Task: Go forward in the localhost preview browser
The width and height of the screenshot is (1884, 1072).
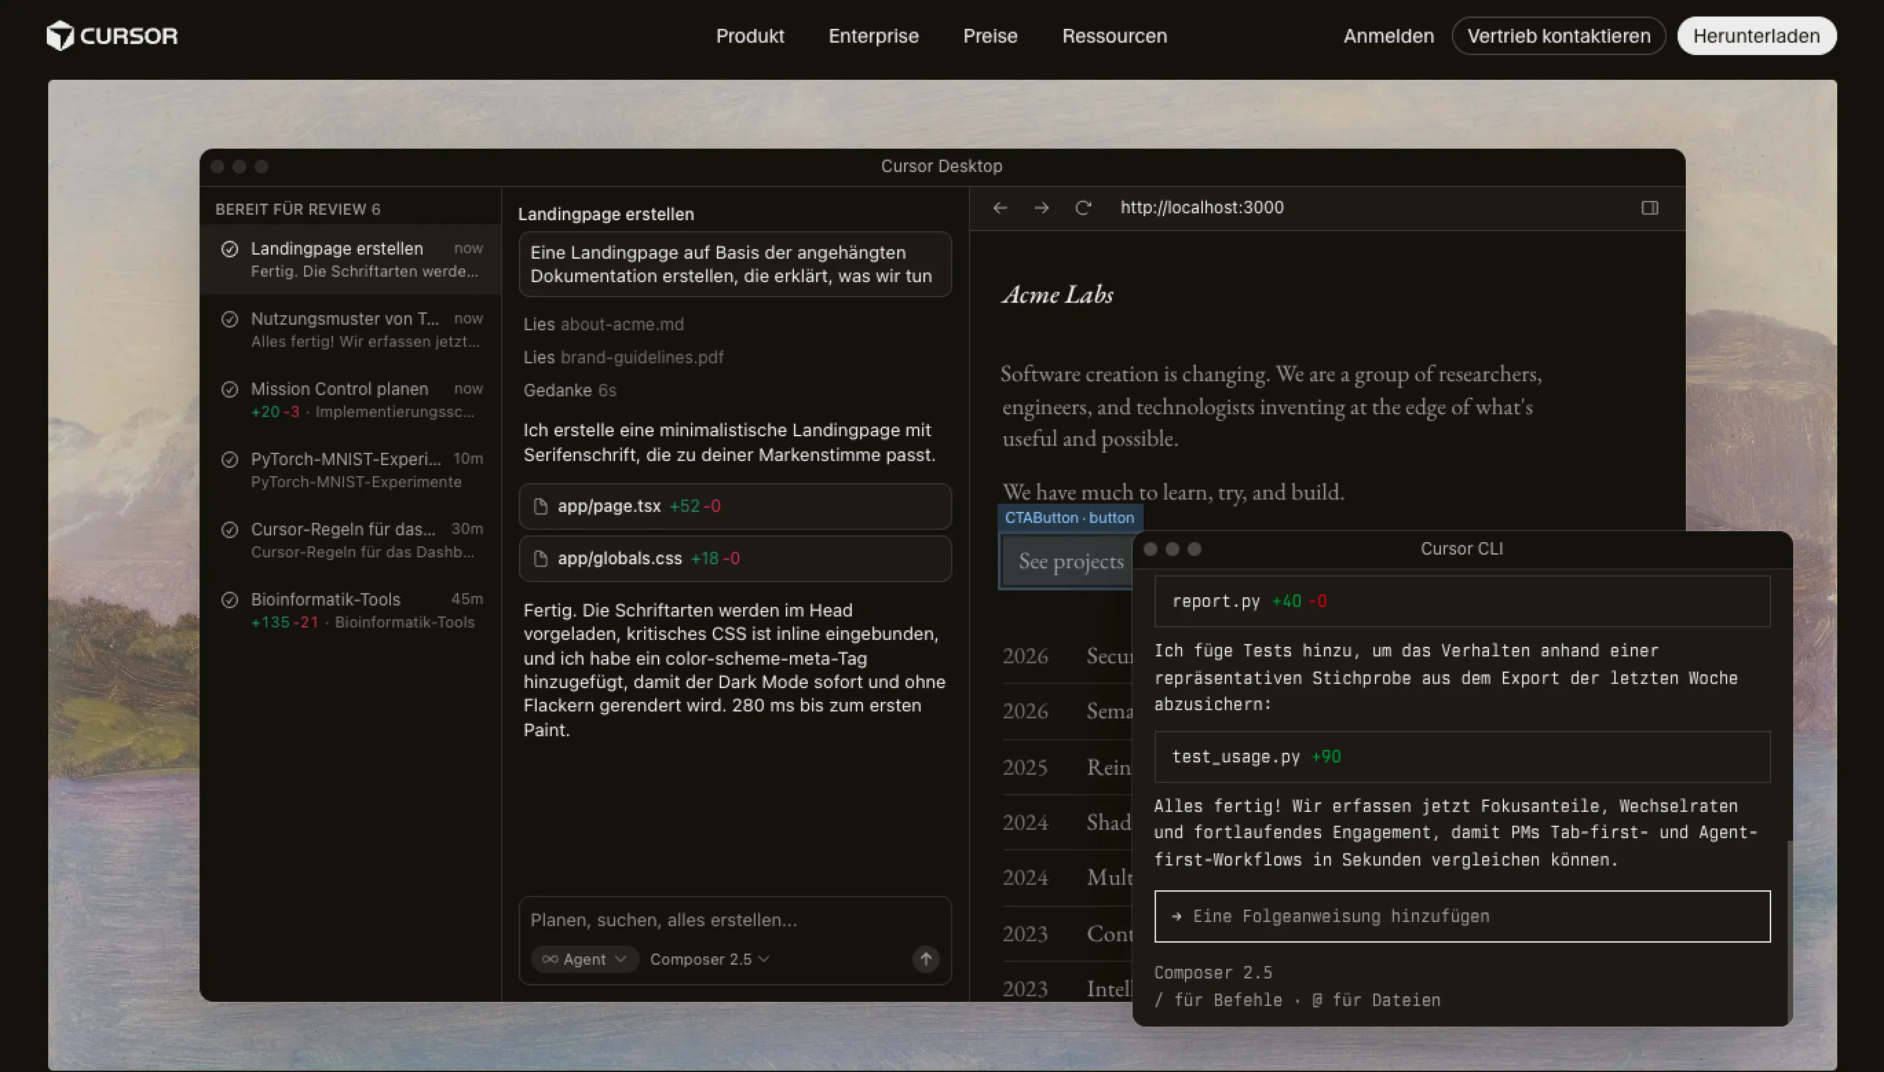Action: pyautogui.click(x=1041, y=208)
